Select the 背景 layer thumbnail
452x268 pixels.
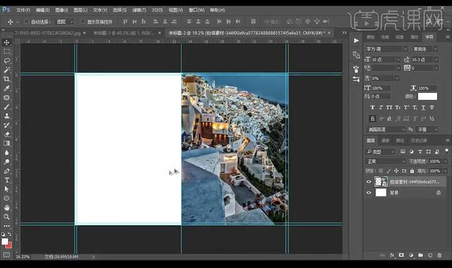coord(381,193)
